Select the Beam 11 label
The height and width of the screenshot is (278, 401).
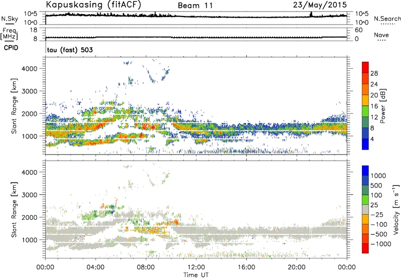[195, 6]
